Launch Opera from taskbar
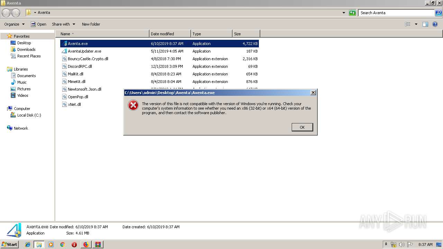Viewport: 443px width, 249px height. (x=74, y=245)
